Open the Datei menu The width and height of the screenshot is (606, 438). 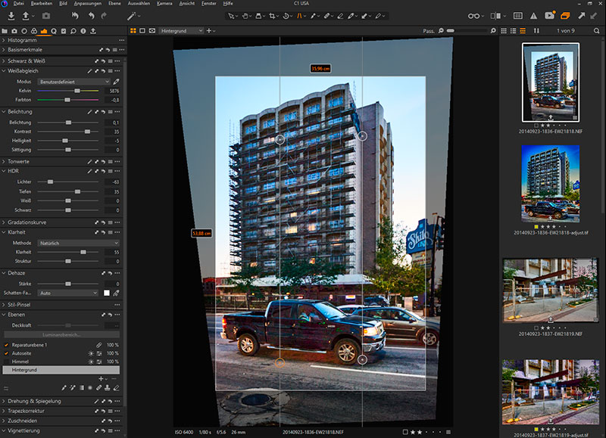click(18, 4)
